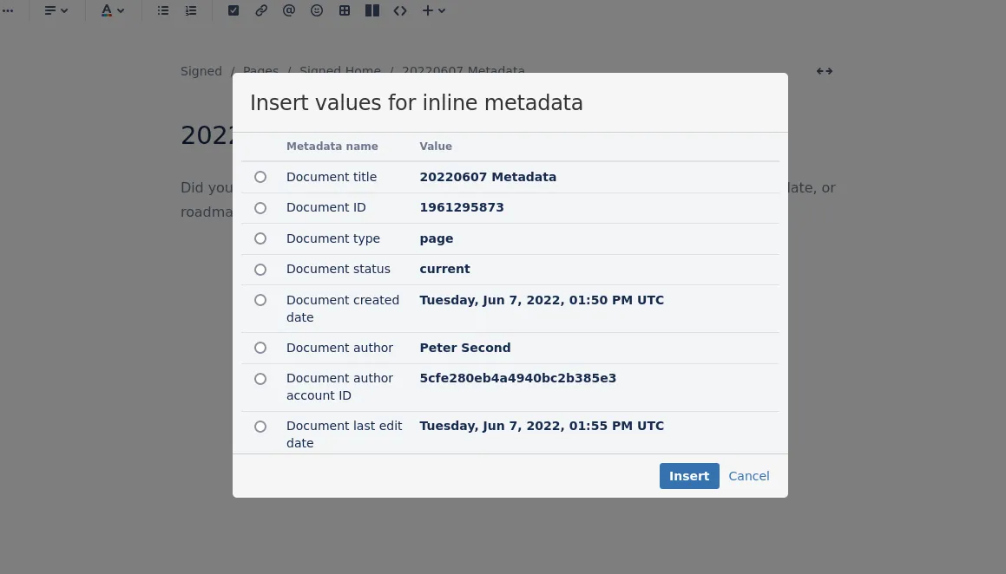Select the Document author radio button

260,348
